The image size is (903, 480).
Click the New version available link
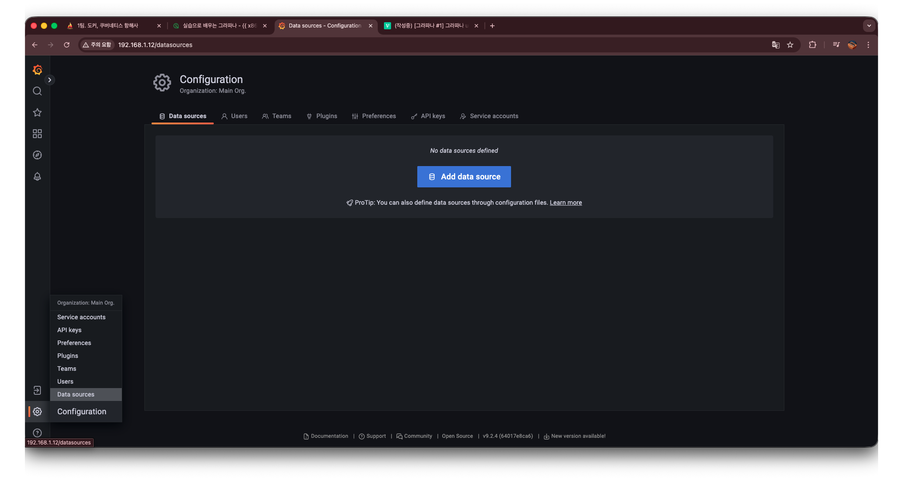pyautogui.click(x=578, y=436)
